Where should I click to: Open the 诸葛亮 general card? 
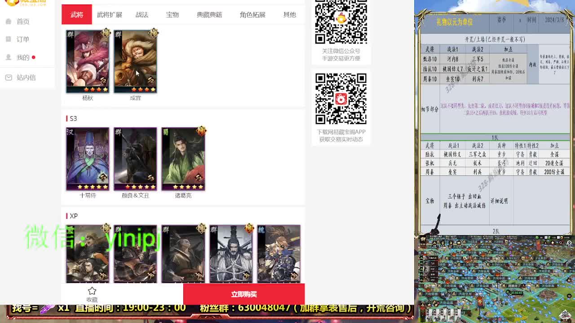[x=183, y=159]
